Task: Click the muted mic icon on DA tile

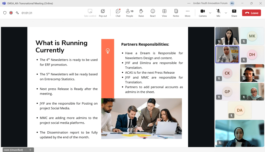Action: pyautogui.click(x=231, y=115)
